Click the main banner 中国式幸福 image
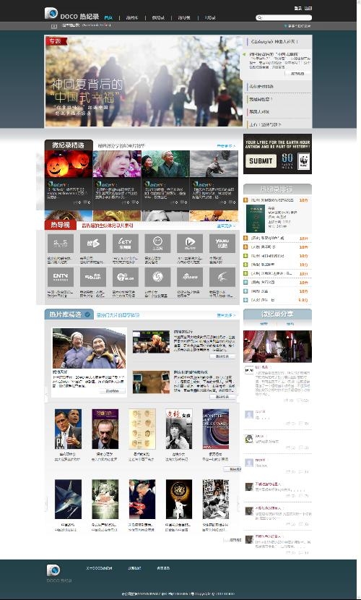The image size is (361, 600). 144,81
